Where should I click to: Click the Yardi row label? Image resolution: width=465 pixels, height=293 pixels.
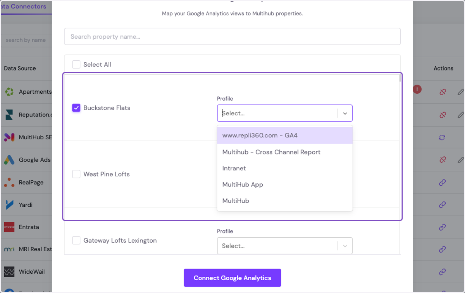click(x=26, y=205)
